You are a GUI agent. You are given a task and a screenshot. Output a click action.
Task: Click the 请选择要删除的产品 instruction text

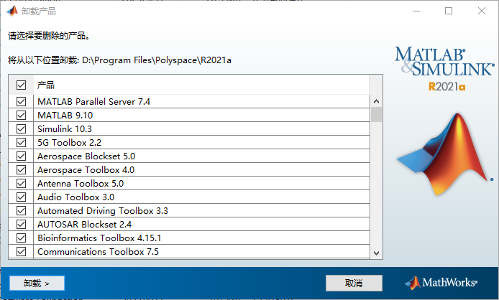[49, 36]
